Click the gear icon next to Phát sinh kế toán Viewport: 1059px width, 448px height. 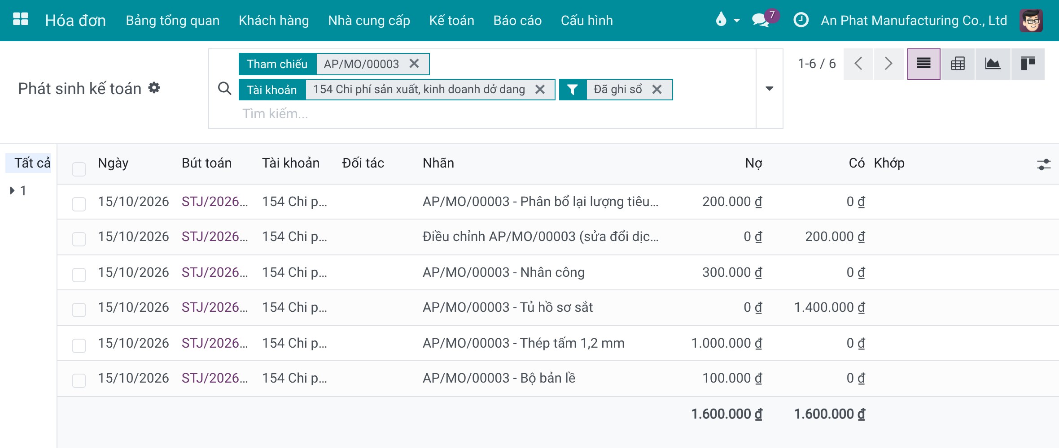click(154, 88)
